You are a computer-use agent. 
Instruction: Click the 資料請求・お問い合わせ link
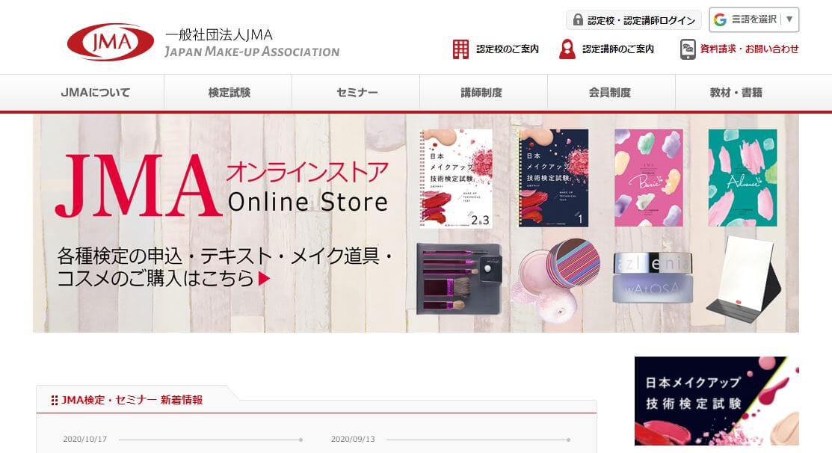tap(749, 49)
